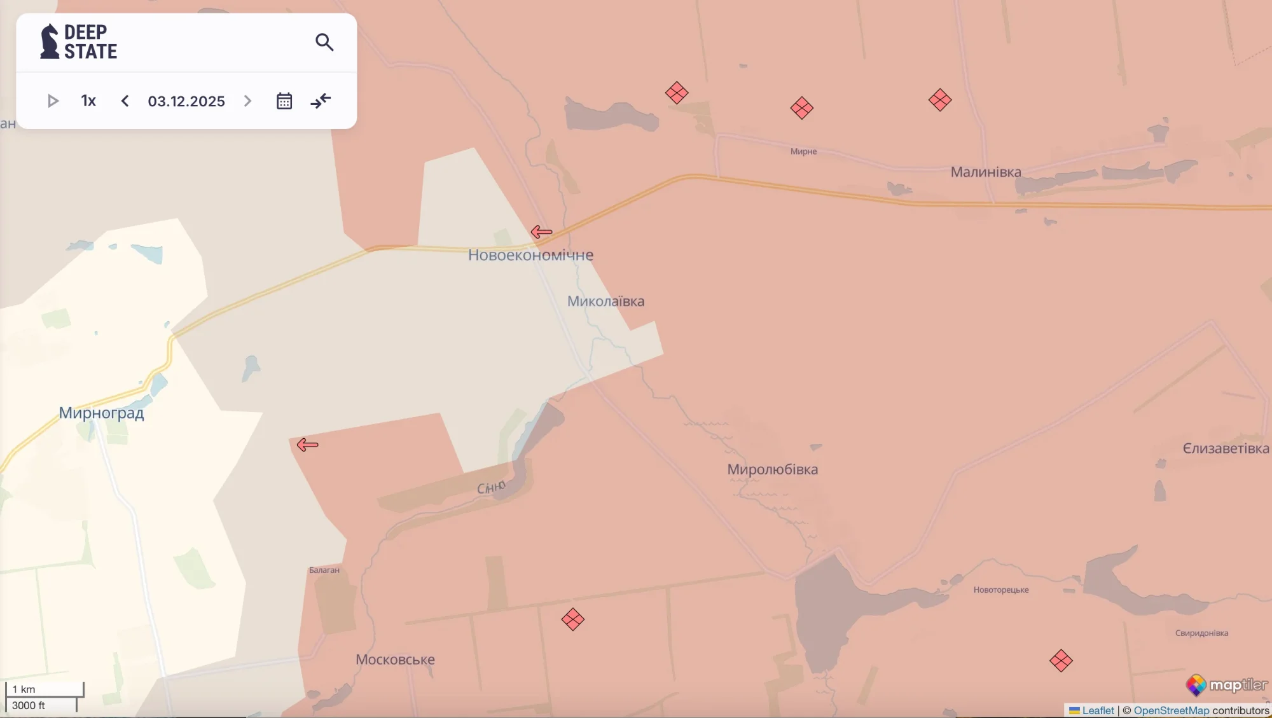
Task: Go to the previous date arrow
Action: click(125, 101)
